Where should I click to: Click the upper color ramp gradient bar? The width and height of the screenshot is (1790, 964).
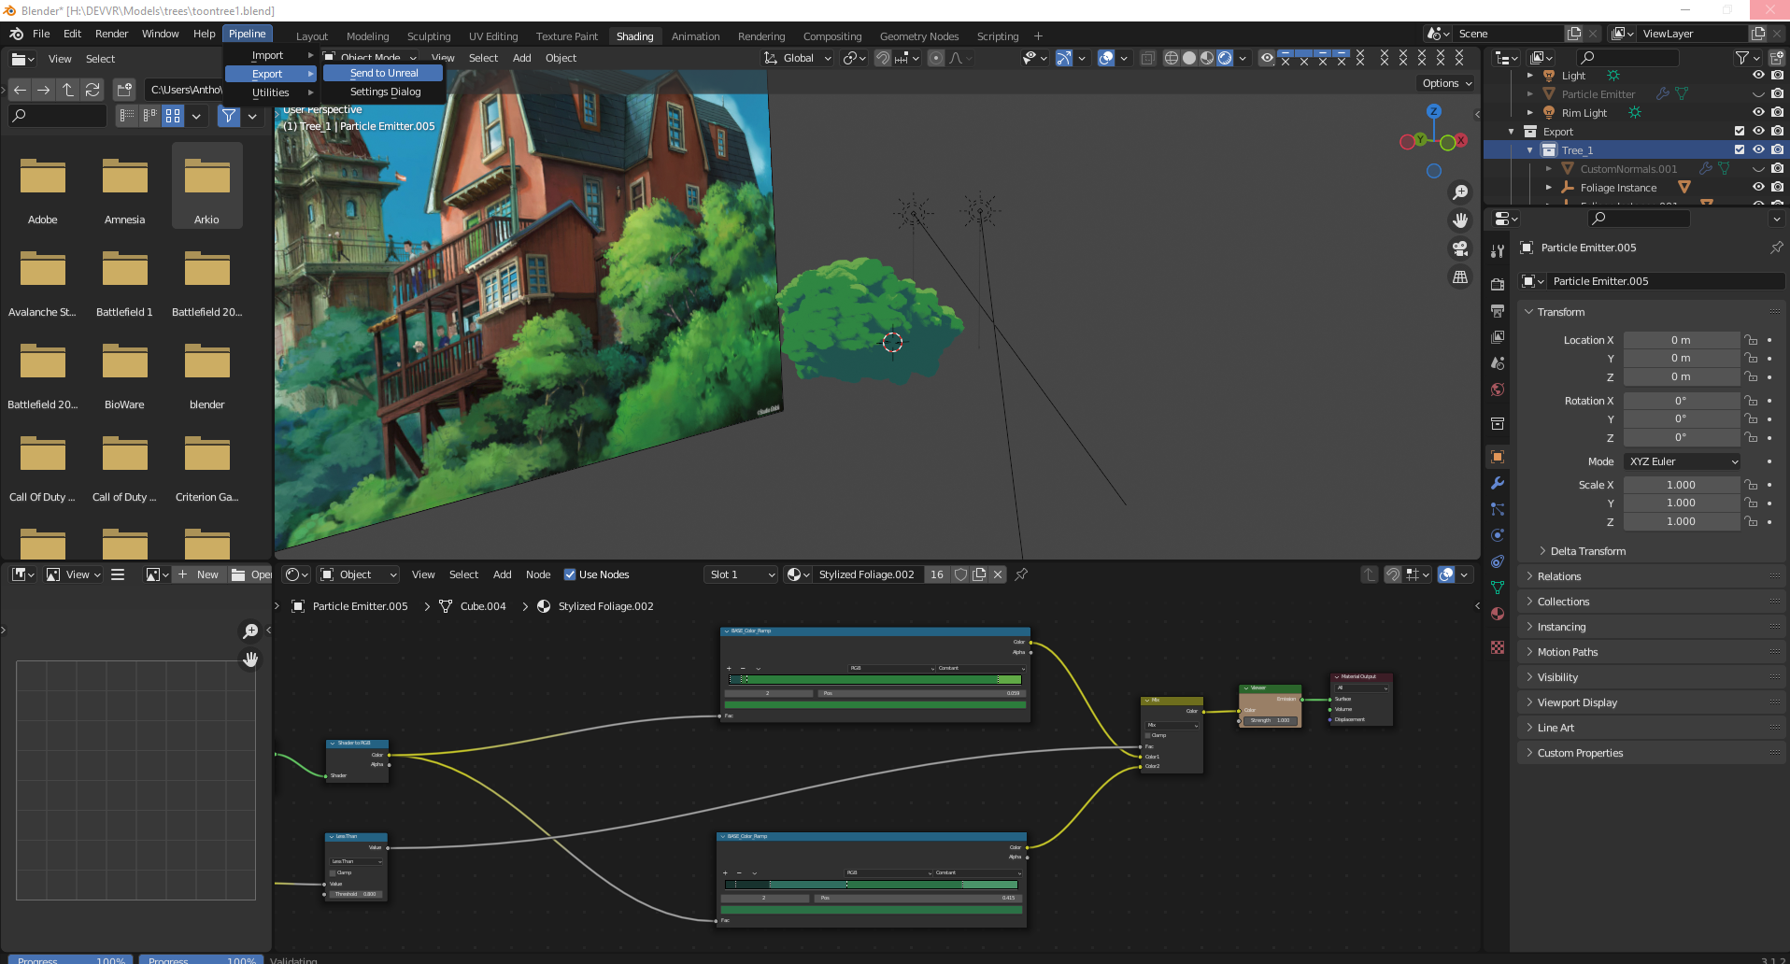pos(874,680)
